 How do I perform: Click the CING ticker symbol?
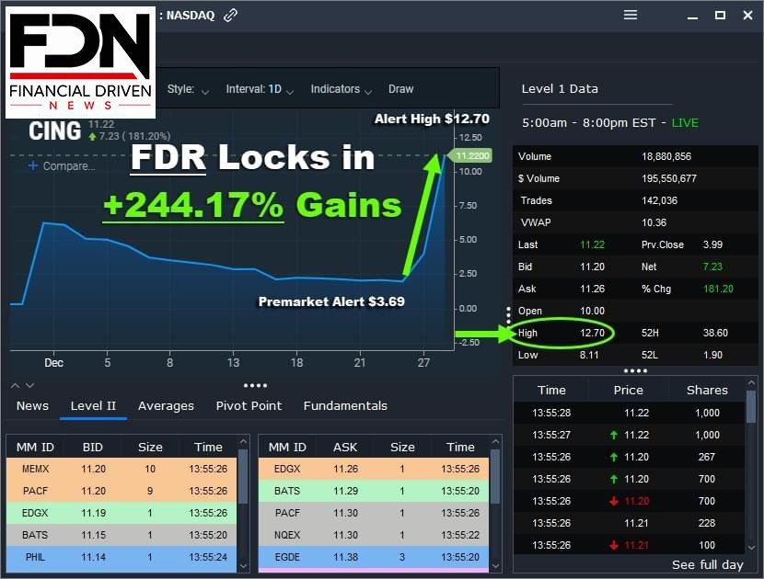[54, 131]
